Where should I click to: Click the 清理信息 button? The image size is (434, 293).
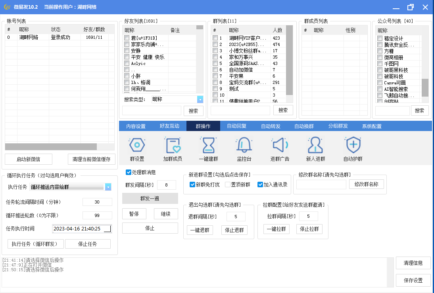click(x=413, y=263)
